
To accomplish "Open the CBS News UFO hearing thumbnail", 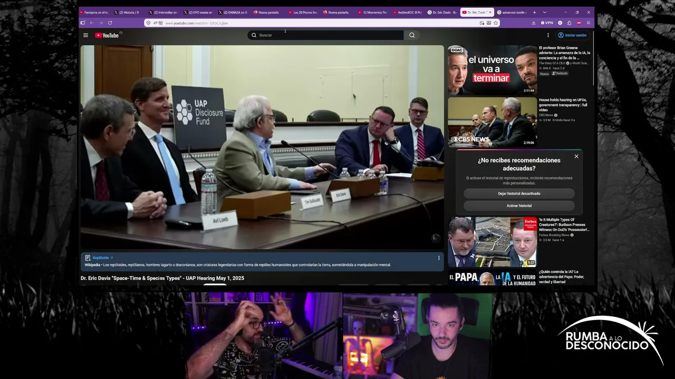I will click(x=493, y=122).
